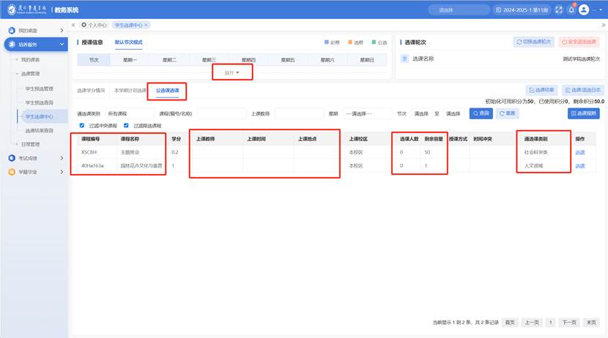Click the 考试成绩 sidebar icon
The image size is (608, 338).
[11, 158]
